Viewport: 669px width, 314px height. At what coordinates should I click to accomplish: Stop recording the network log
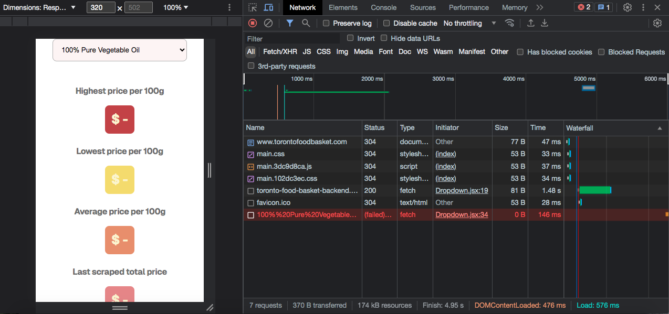253,23
